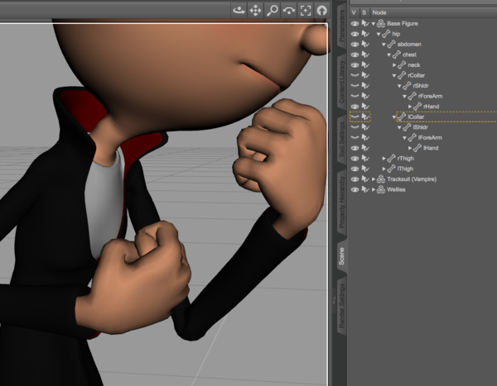
Task: Click the panel collapse handle beside viewport
Action: pyautogui.click(x=334, y=301)
